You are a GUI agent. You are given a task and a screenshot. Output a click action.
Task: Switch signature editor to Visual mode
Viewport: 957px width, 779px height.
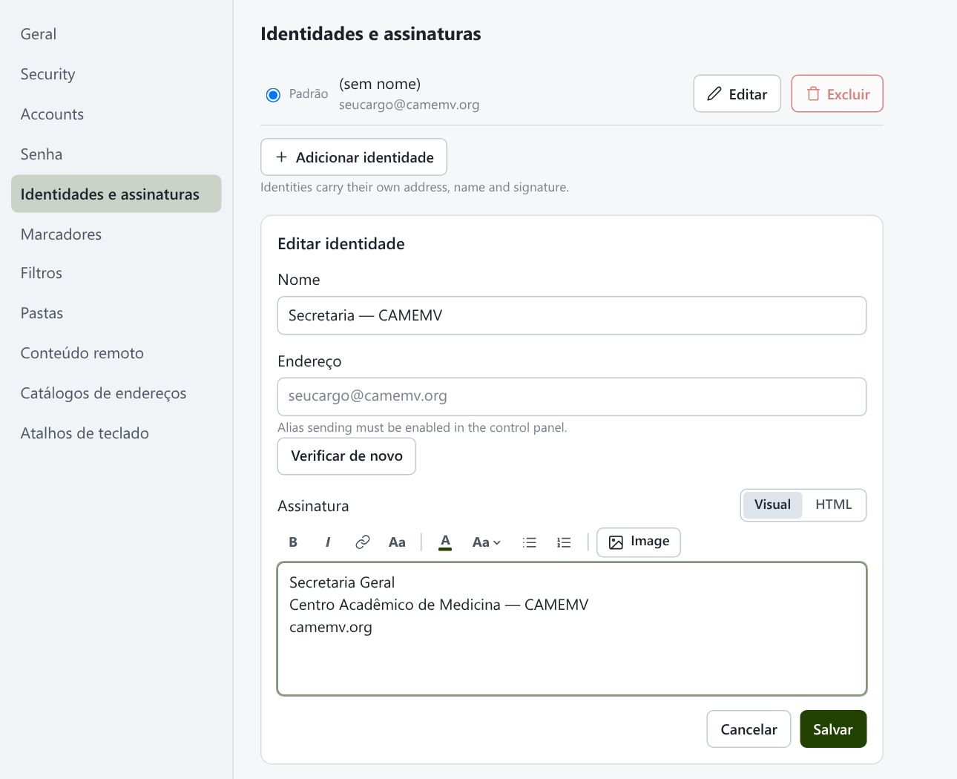pyautogui.click(x=772, y=504)
